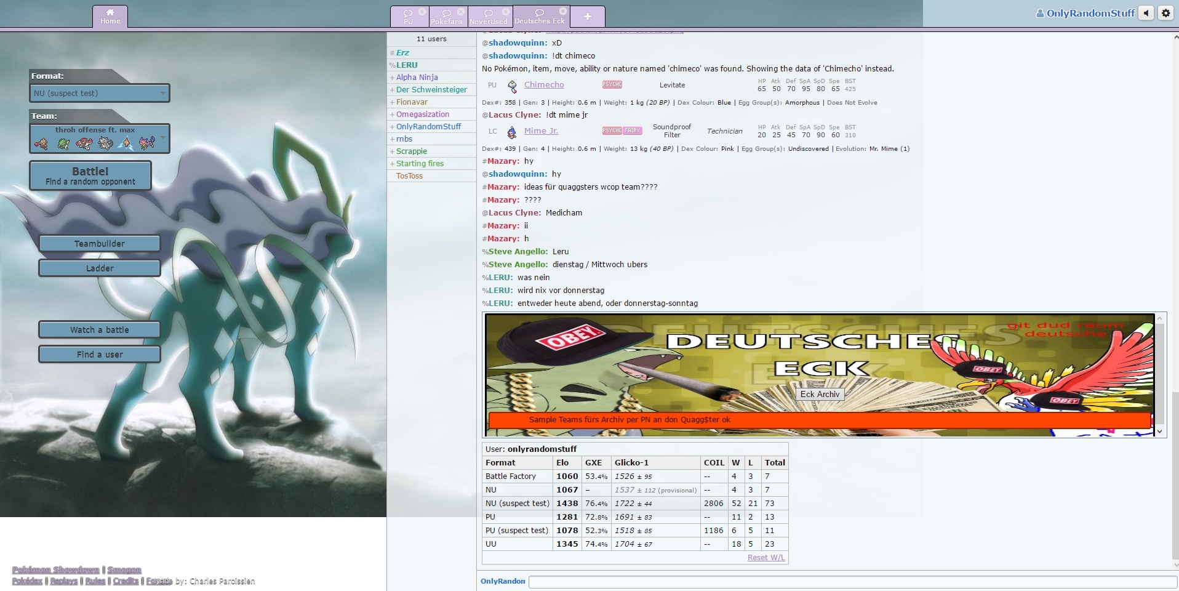Click Find a user

100,355
